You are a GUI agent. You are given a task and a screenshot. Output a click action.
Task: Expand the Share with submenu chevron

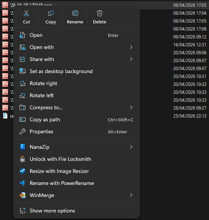click(131, 59)
